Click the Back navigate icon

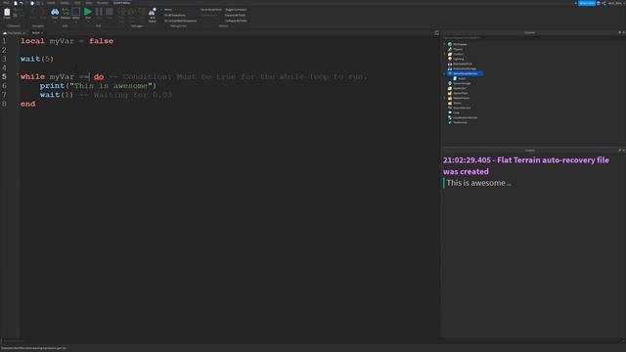(x=32, y=13)
